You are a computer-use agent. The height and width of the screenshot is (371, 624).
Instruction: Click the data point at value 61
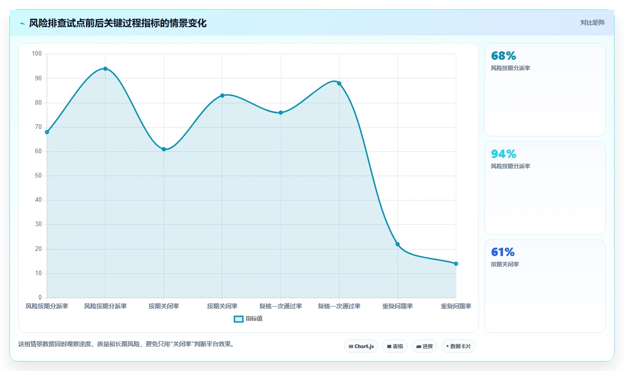(164, 149)
